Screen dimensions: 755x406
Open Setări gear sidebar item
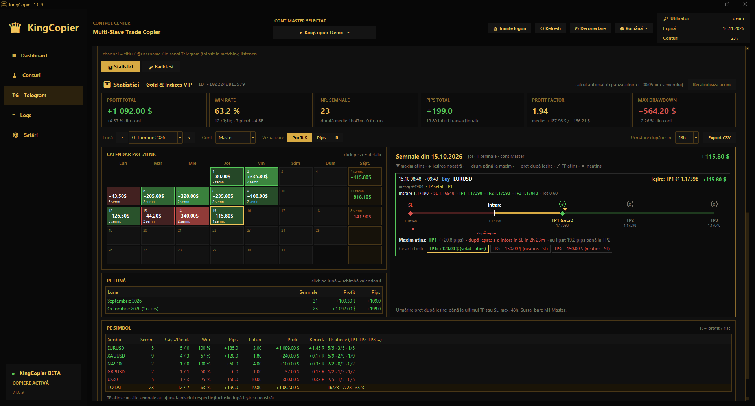(x=43, y=135)
